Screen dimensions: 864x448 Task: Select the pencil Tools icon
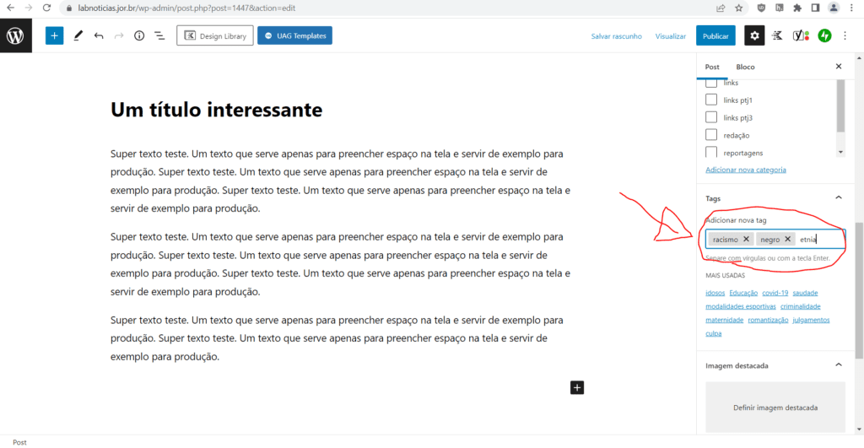[78, 35]
